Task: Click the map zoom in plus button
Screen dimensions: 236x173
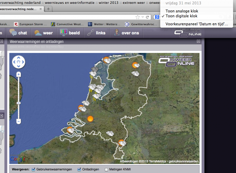Action: coord(19,74)
